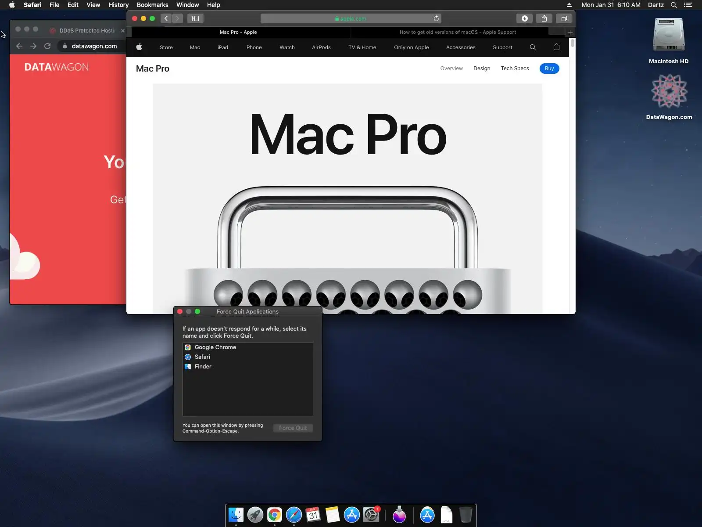Reload the apple.com page in Safari

tap(436, 18)
